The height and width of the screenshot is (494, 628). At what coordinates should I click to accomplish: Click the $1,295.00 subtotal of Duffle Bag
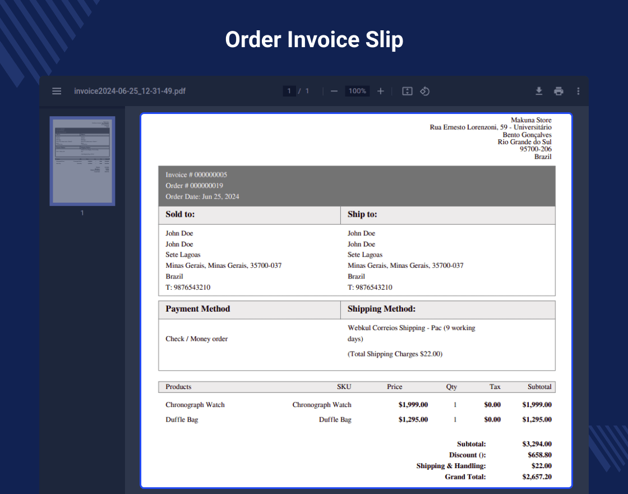537,420
